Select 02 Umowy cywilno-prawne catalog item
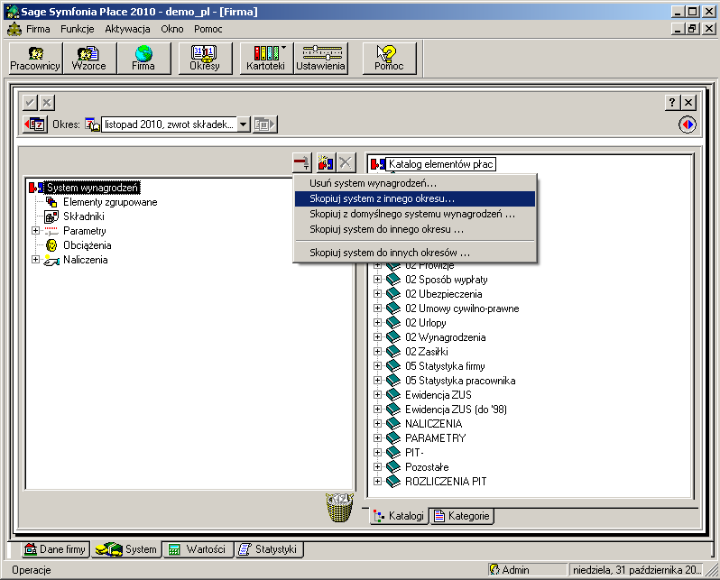 (x=462, y=308)
